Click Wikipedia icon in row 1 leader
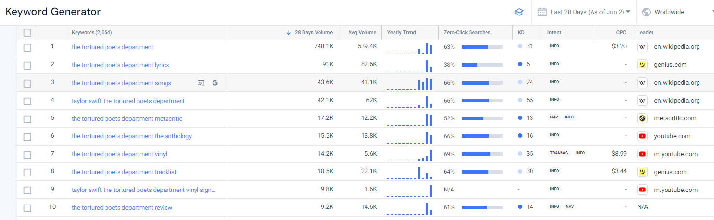714x220 pixels. tap(642, 47)
